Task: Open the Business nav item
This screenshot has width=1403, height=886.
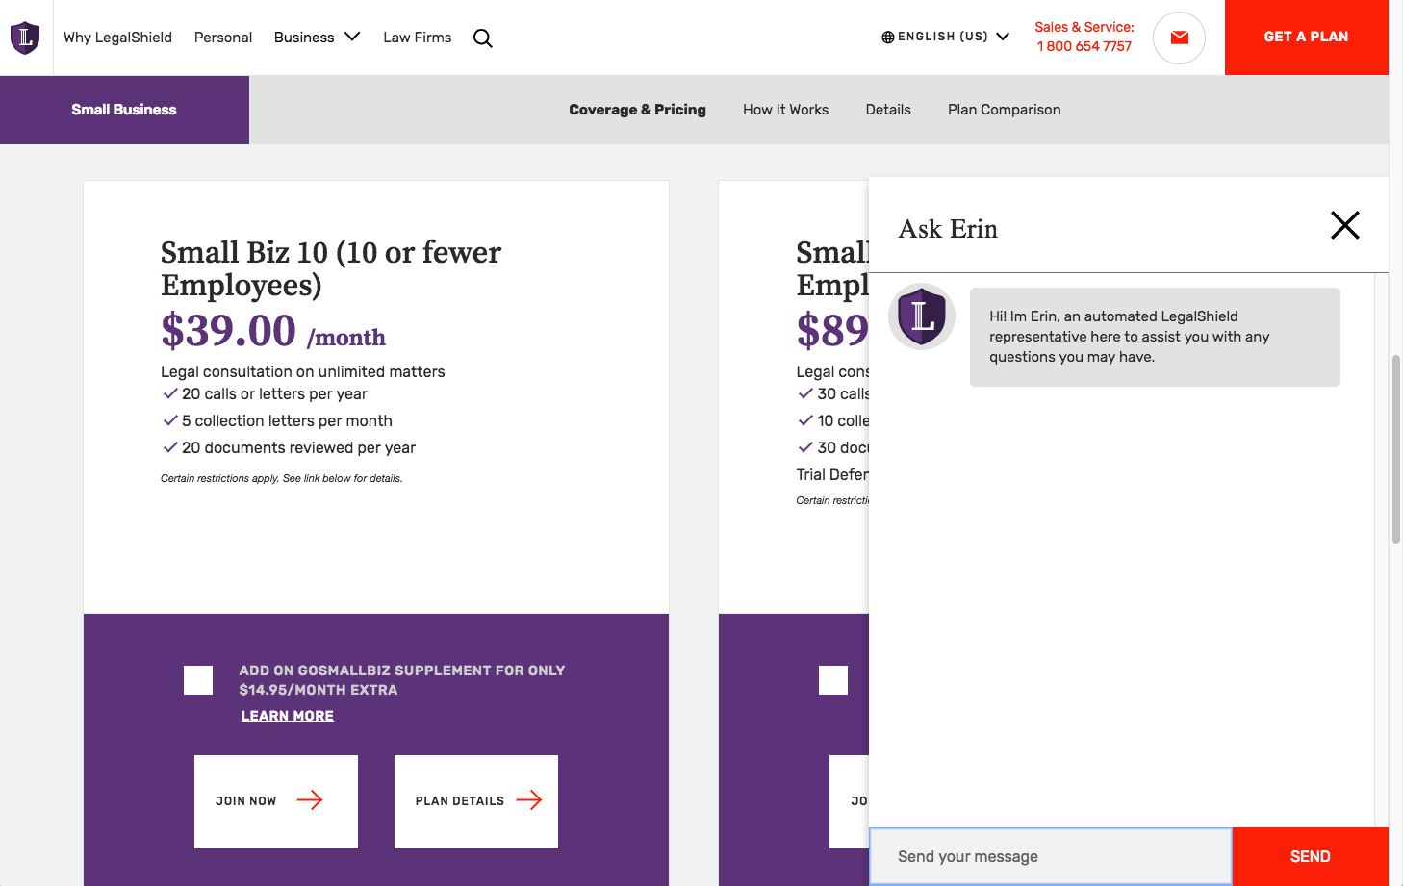Action: coord(304,38)
